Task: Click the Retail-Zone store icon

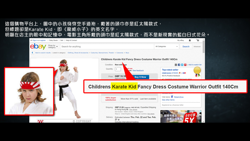Action: tap(172, 96)
